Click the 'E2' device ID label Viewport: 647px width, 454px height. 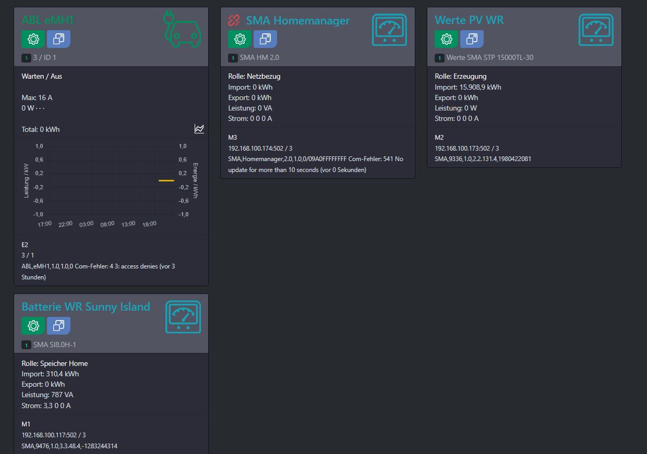pos(25,244)
